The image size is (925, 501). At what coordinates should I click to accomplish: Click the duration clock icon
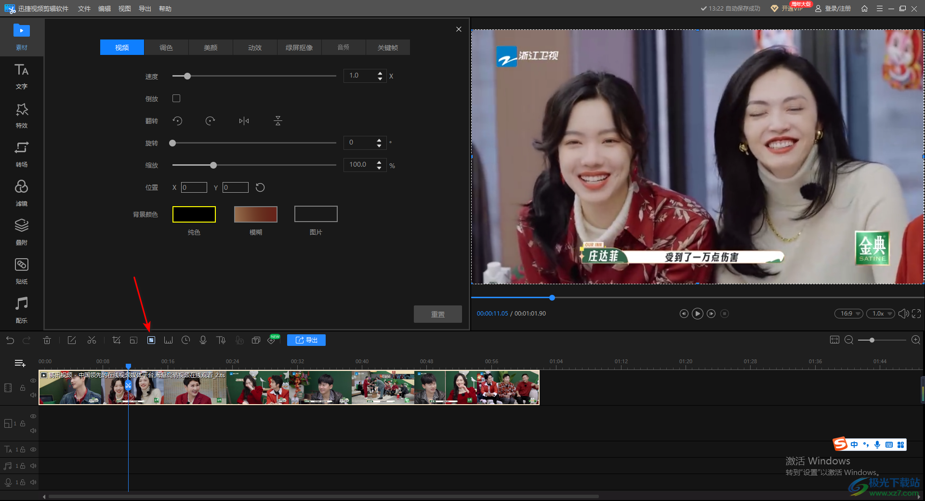[x=185, y=340]
